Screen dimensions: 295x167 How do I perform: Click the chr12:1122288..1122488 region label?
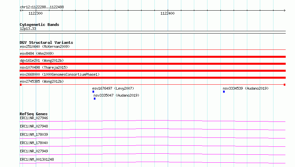[42, 7]
